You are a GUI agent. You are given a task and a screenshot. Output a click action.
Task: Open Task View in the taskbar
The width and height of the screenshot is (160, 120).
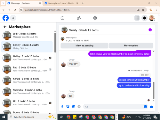tap(61, 117)
